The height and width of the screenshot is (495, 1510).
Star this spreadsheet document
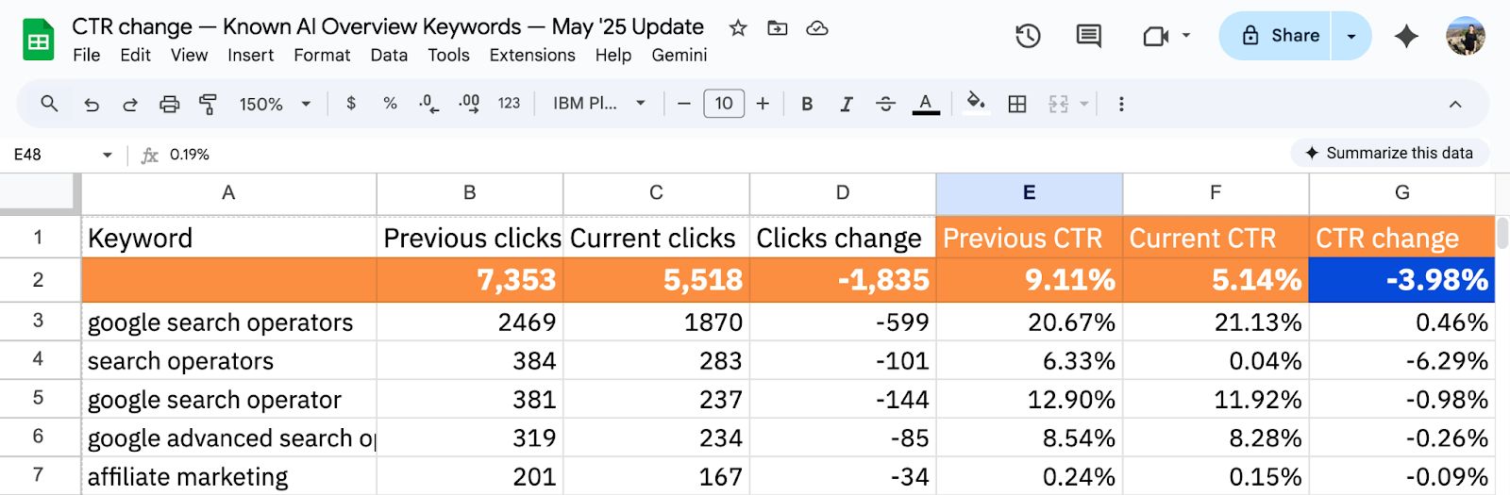point(738,28)
